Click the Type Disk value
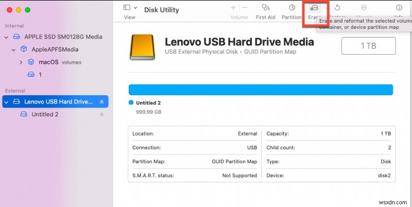 pyautogui.click(x=386, y=162)
